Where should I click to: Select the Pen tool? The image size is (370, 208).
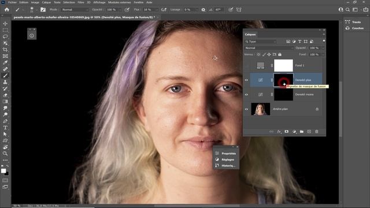[x=5, y=121]
